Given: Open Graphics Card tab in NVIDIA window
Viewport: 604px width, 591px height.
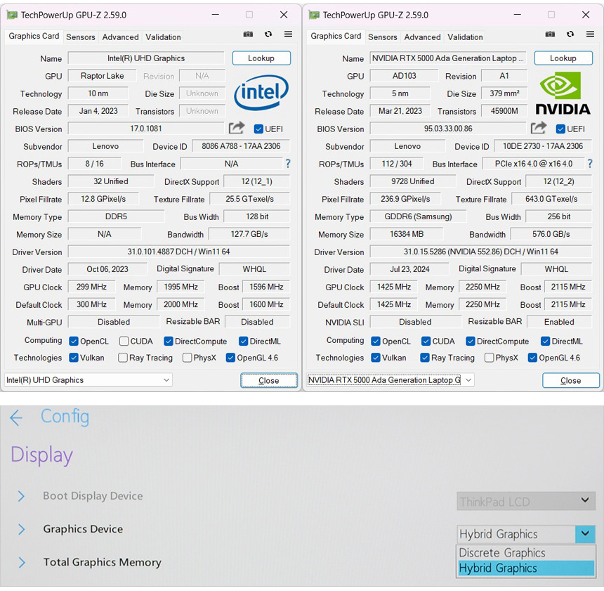Looking at the screenshot, I should (x=336, y=36).
